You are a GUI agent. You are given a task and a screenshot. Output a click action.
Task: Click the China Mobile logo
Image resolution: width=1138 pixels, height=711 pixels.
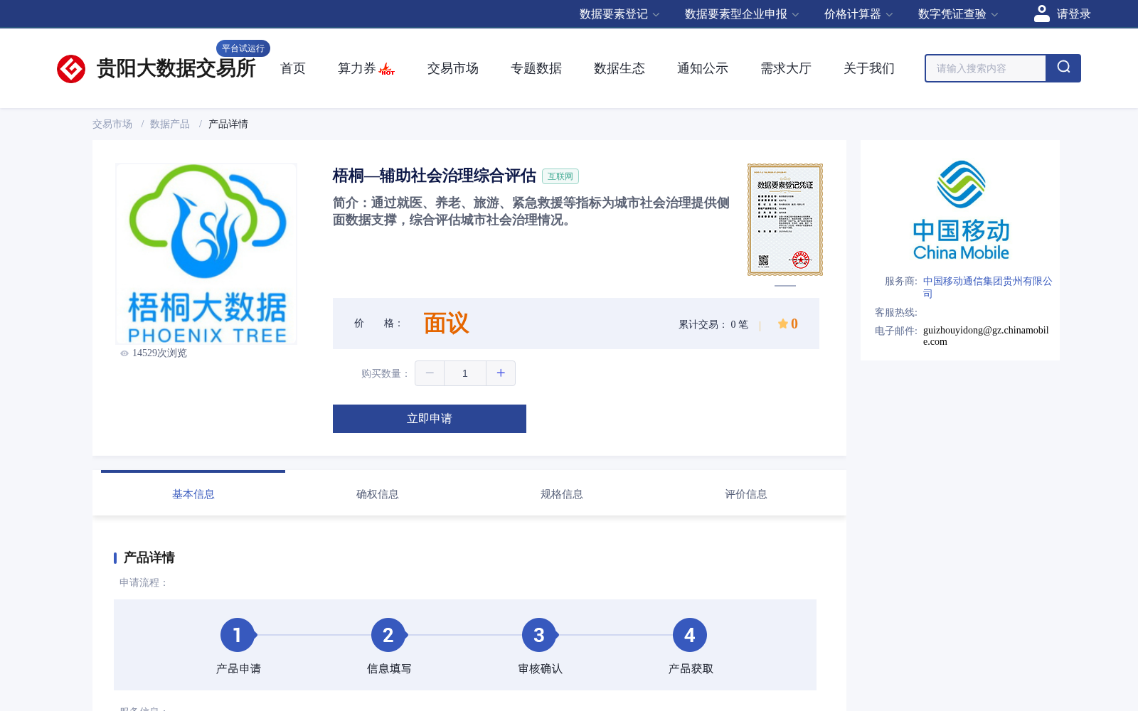[x=961, y=210]
